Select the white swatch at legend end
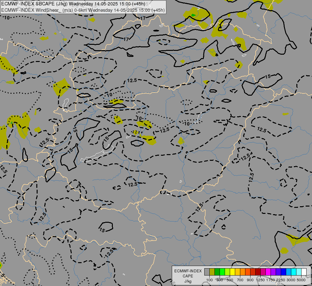The width and height of the screenshot is (312, 286). (304, 272)
